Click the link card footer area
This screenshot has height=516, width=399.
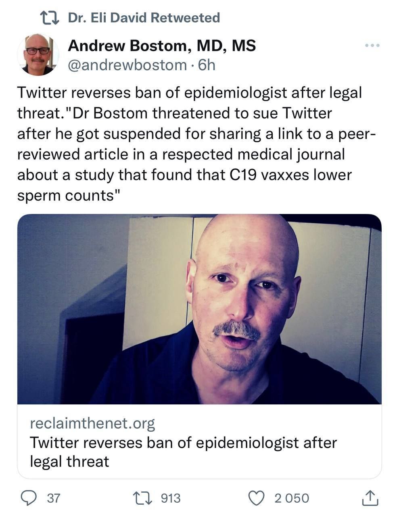click(x=199, y=442)
